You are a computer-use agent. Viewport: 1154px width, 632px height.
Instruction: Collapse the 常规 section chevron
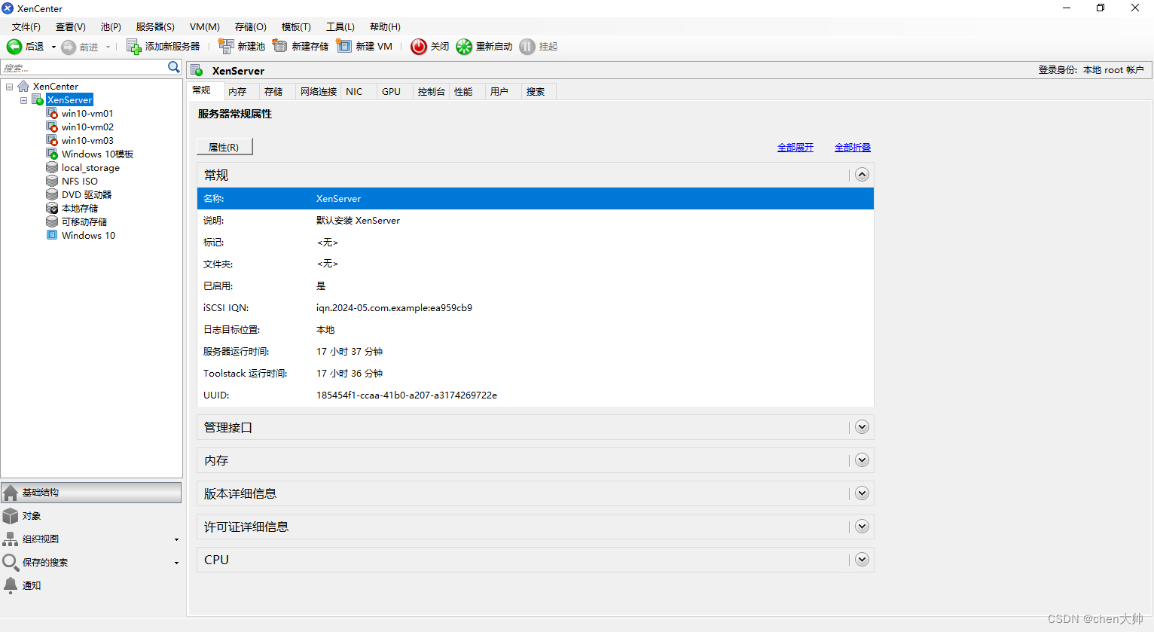[x=862, y=175]
